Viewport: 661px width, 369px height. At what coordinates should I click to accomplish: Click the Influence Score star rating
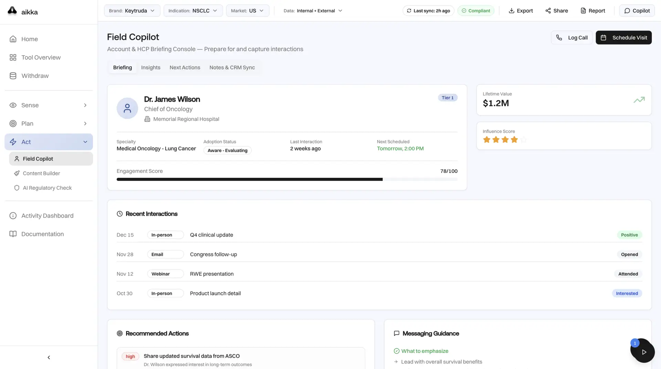(x=504, y=140)
